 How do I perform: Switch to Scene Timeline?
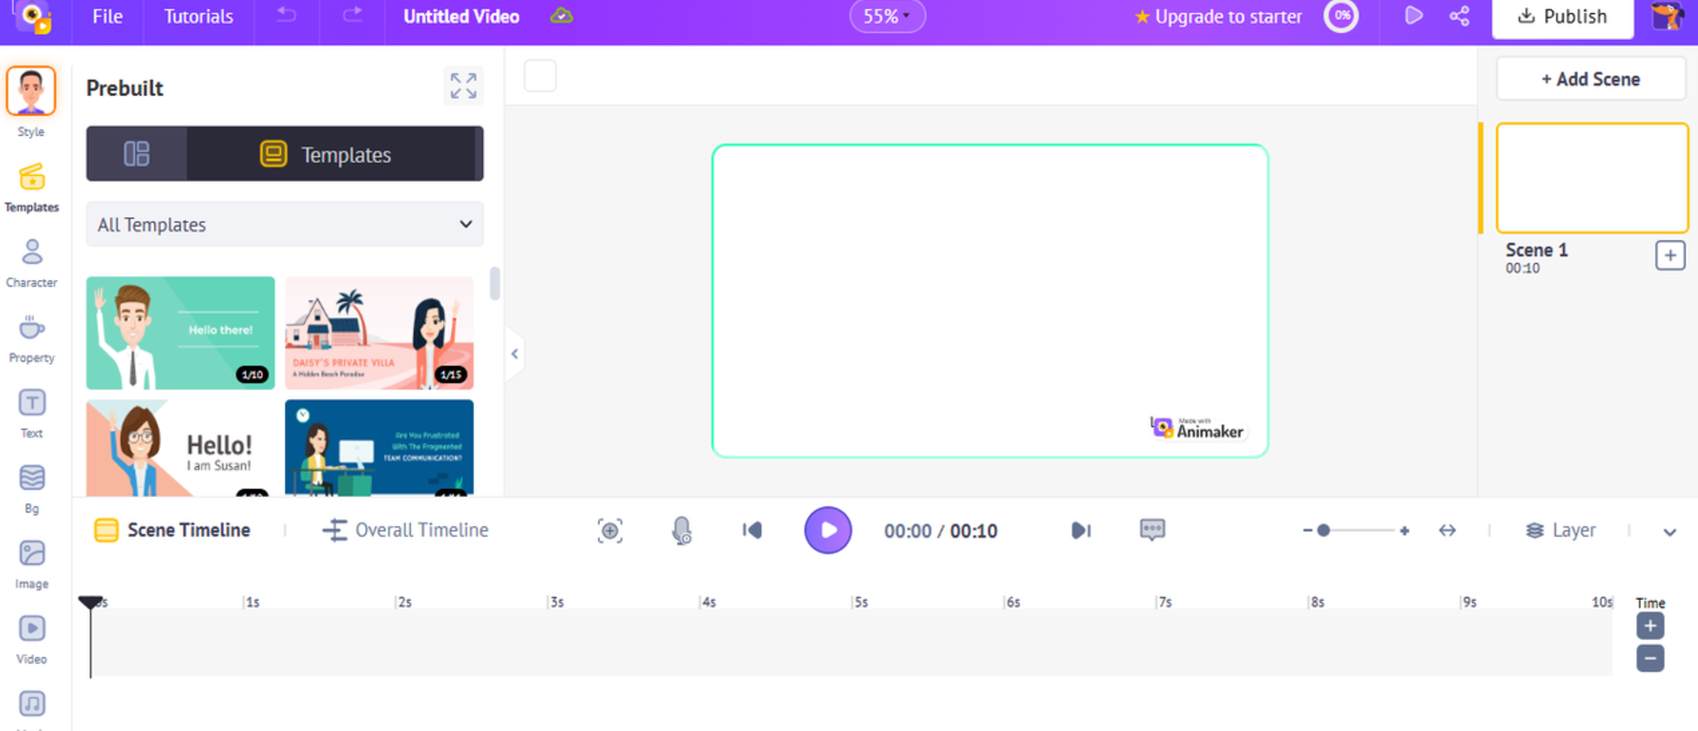[x=172, y=530]
